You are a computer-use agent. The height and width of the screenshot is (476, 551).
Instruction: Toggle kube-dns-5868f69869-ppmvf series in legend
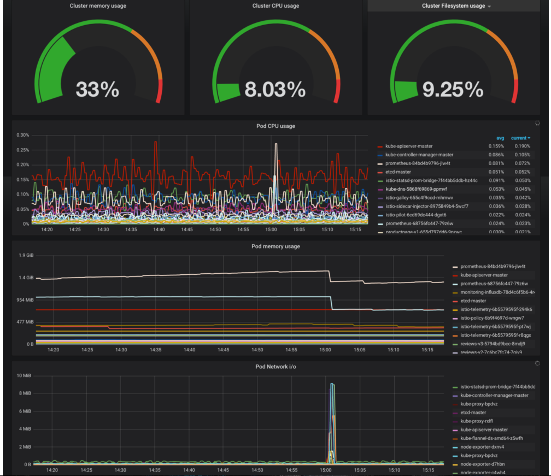(x=416, y=189)
